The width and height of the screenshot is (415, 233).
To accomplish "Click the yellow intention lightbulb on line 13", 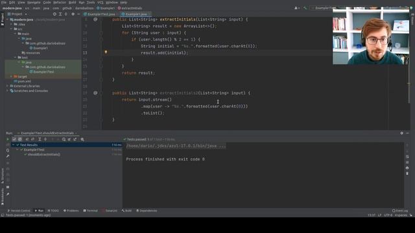I will (106, 52).
